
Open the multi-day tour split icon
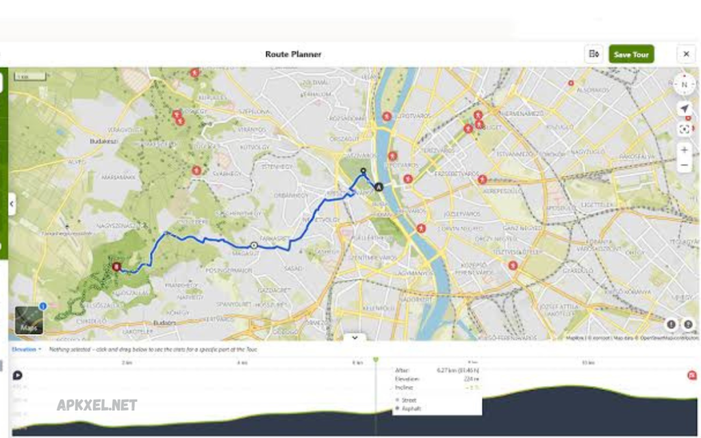click(x=594, y=54)
